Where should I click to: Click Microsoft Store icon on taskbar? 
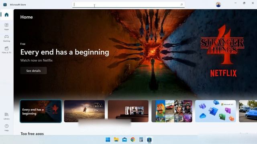[x=149, y=140]
